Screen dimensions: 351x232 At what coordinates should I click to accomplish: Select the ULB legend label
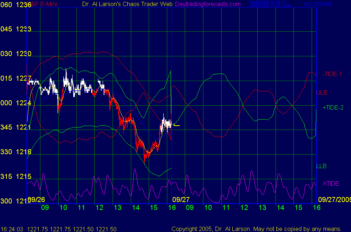pos(322,92)
